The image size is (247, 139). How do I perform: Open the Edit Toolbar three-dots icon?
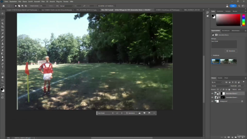2,84
